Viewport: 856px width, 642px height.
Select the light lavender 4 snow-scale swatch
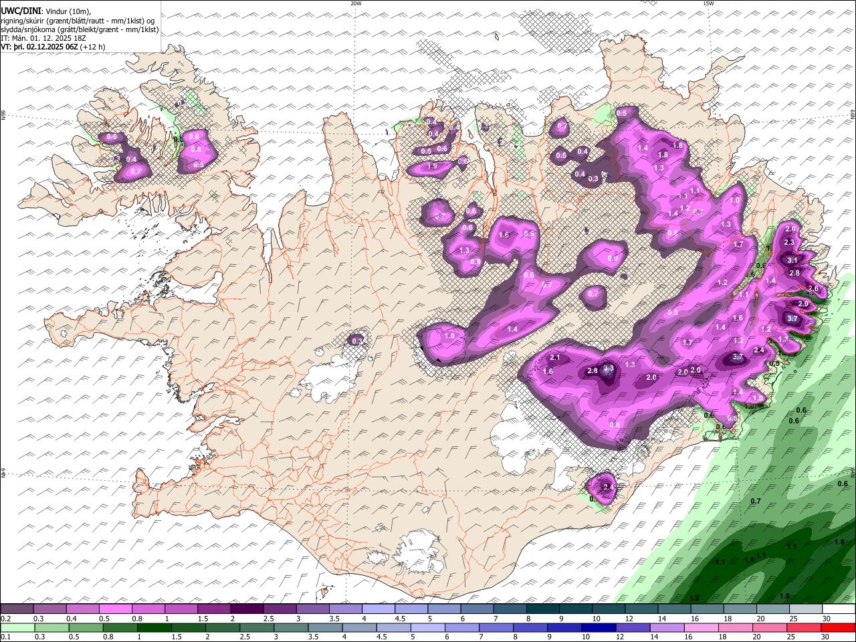378,609
